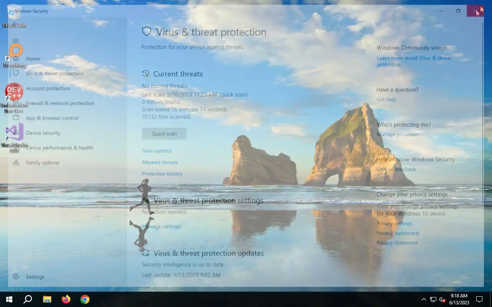Open Settings gear icon in Windows Security sidebar
Image resolution: width=492 pixels, height=307 pixels.
tap(16, 277)
